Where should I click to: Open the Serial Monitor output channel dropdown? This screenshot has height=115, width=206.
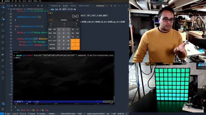(x=102, y=6)
